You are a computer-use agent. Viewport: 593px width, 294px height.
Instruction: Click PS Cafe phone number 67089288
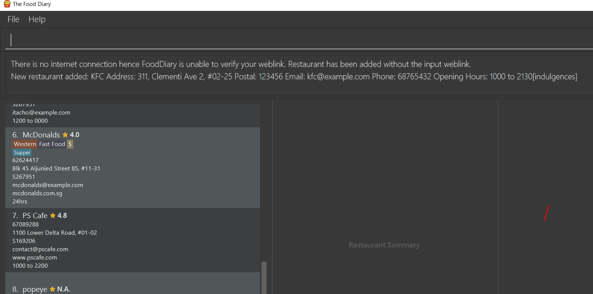(26, 225)
